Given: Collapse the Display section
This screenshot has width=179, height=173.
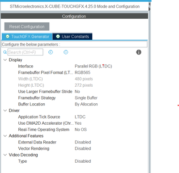Looking at the screenshot, I should click(x=5, y=60).
